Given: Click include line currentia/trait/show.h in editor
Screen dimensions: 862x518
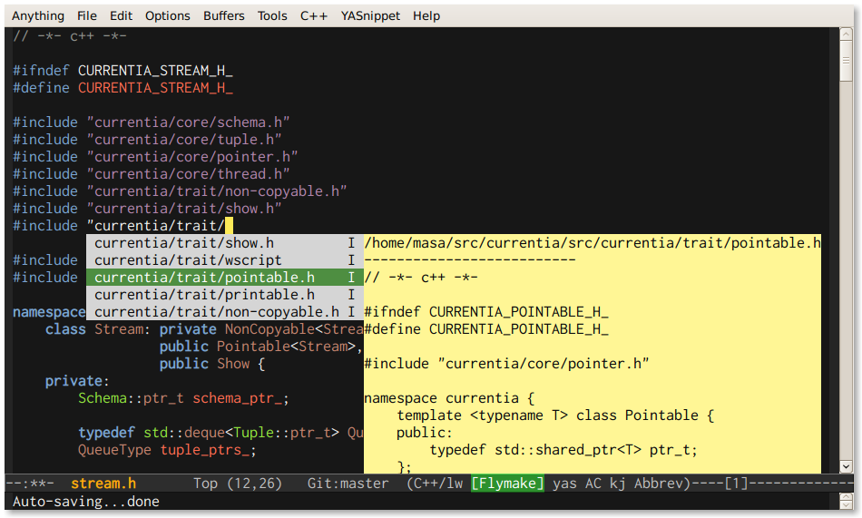Looking at the screenshot, I should 147,209.
